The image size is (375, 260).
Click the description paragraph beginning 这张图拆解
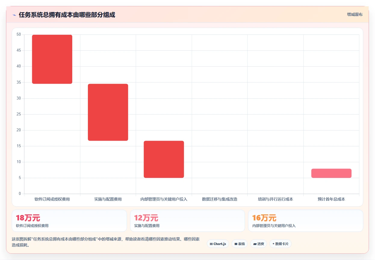coord(106,242)
